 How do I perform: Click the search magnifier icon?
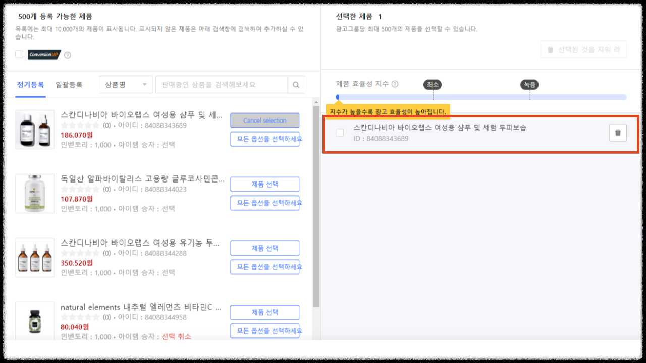pyautogui.click(x=296, y=85)
